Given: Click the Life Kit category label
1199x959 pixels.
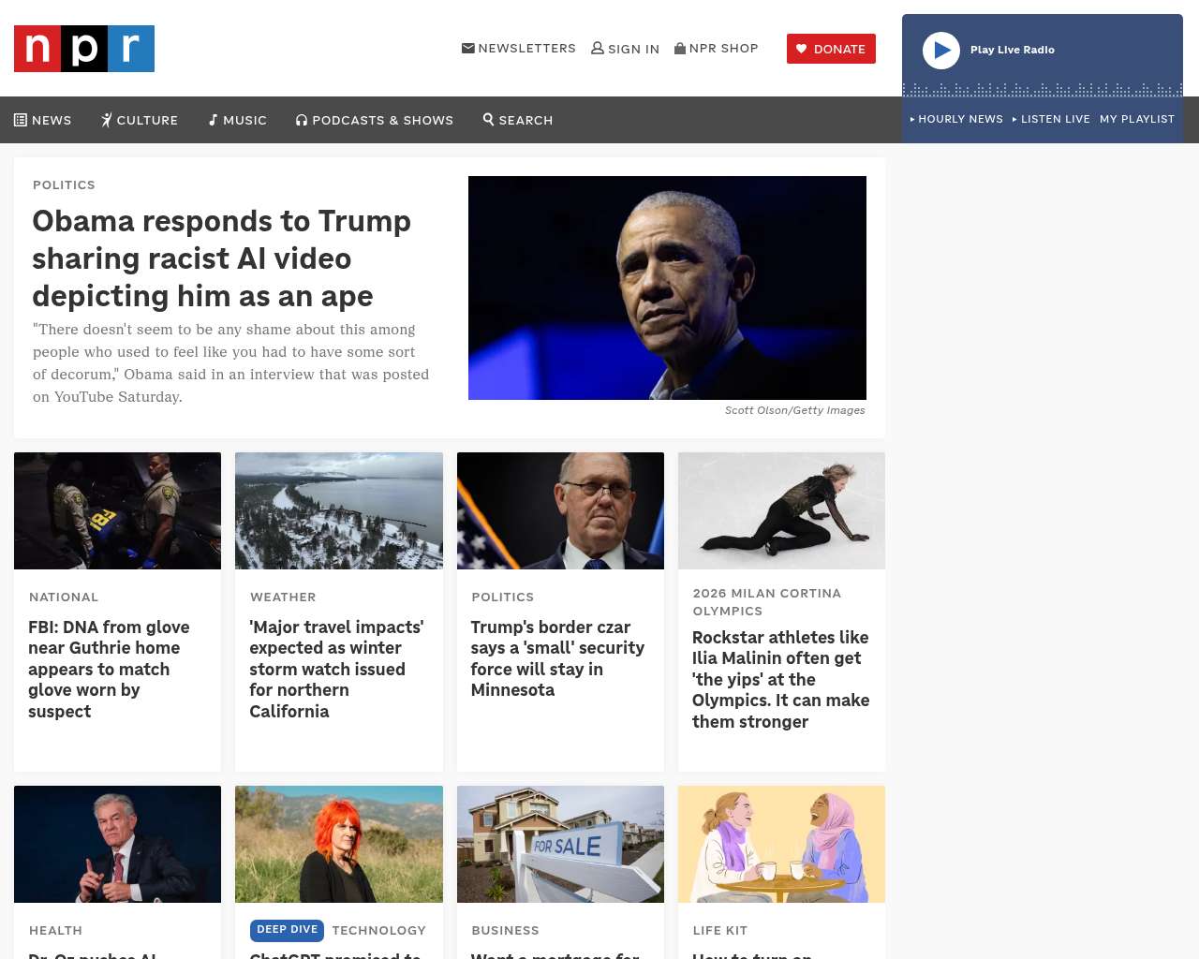Looking at the screenshot, I should click(x=720, y=930).
